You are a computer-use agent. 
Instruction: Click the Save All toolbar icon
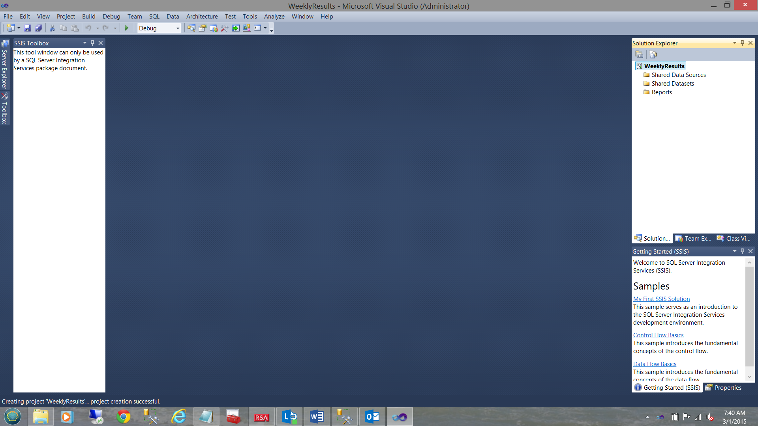tap(38, 28)
